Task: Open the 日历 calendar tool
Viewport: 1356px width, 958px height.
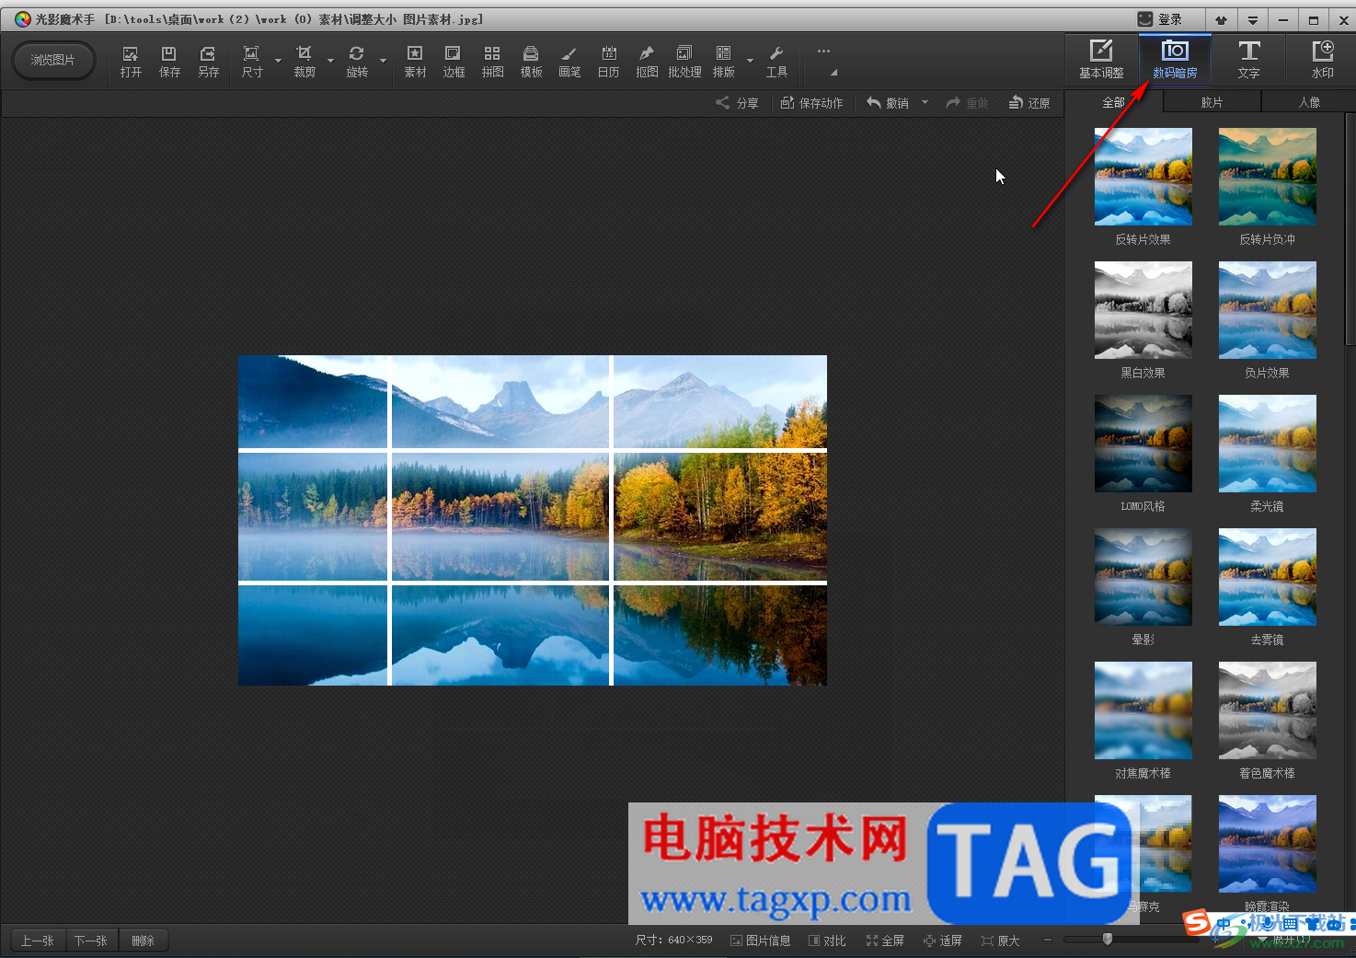Action: tap(608, 61)
